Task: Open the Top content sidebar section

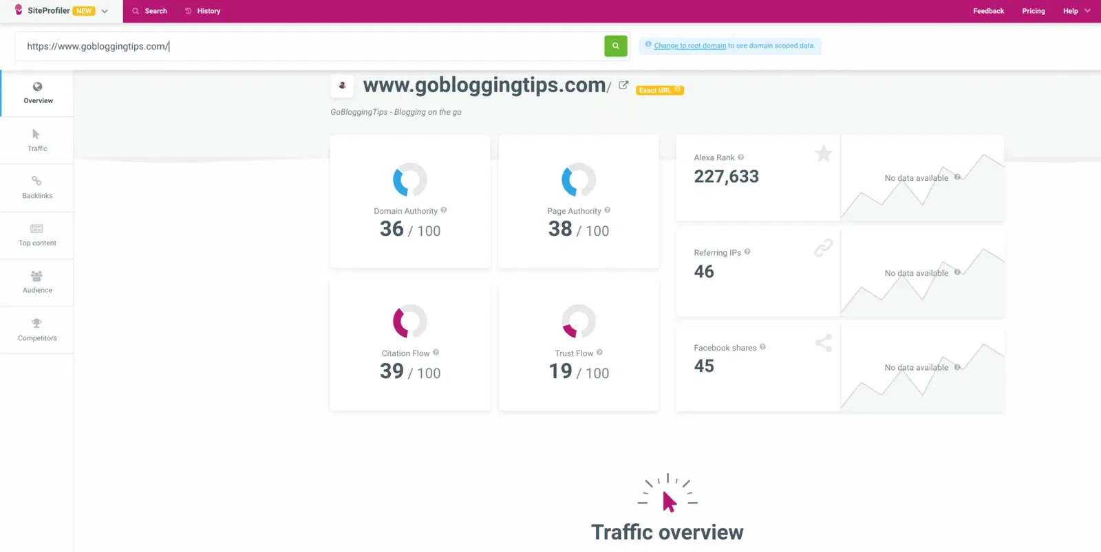Action: click(x=37, y=235)
